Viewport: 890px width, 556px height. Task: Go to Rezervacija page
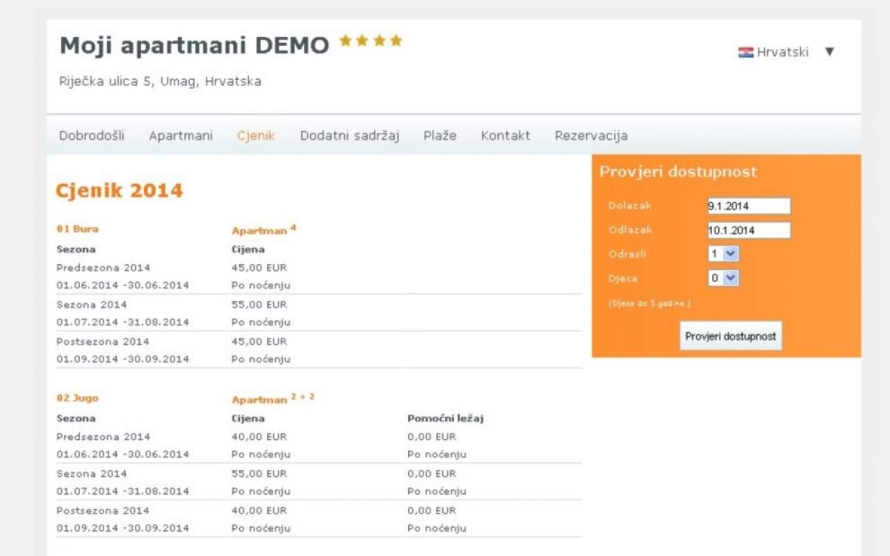pos(591,136)
